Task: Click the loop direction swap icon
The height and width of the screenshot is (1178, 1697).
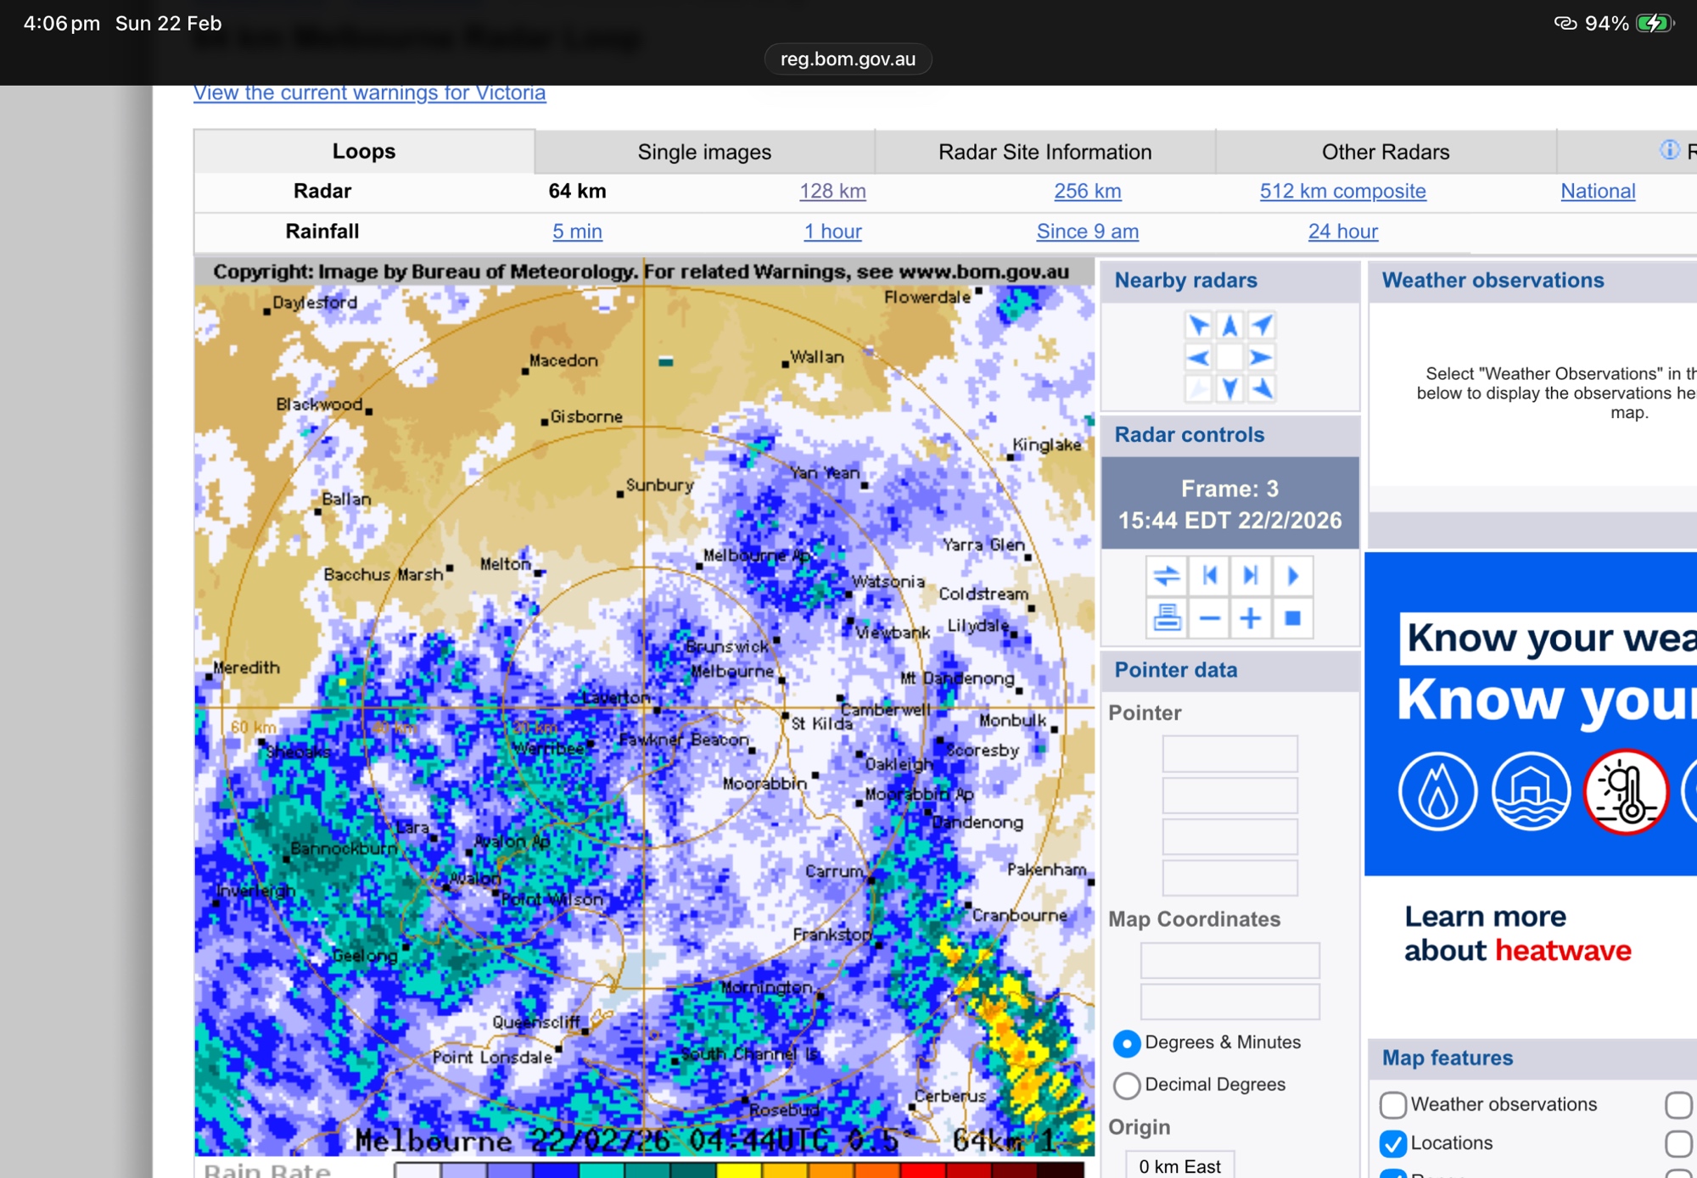Action: coord(1167,576)
